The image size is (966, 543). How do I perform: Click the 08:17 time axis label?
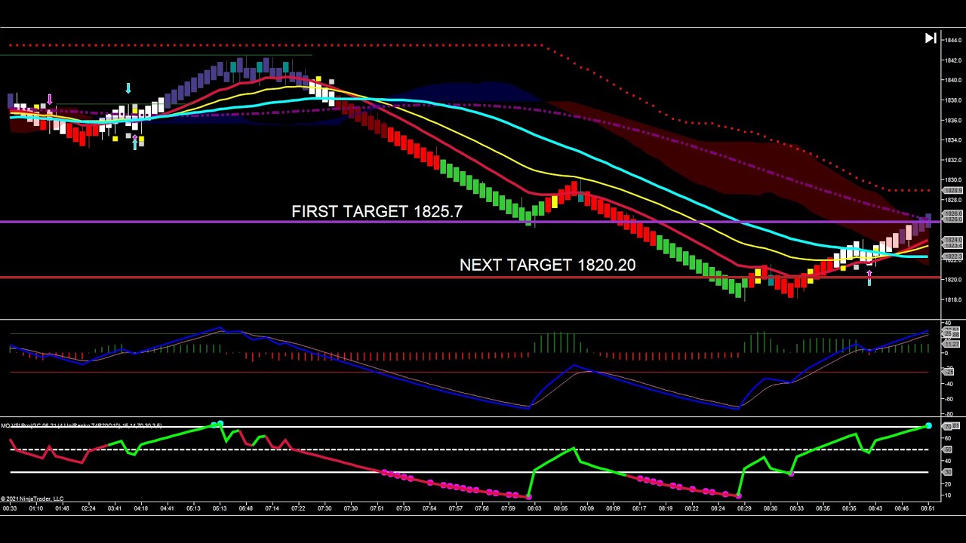coord(639,509)
